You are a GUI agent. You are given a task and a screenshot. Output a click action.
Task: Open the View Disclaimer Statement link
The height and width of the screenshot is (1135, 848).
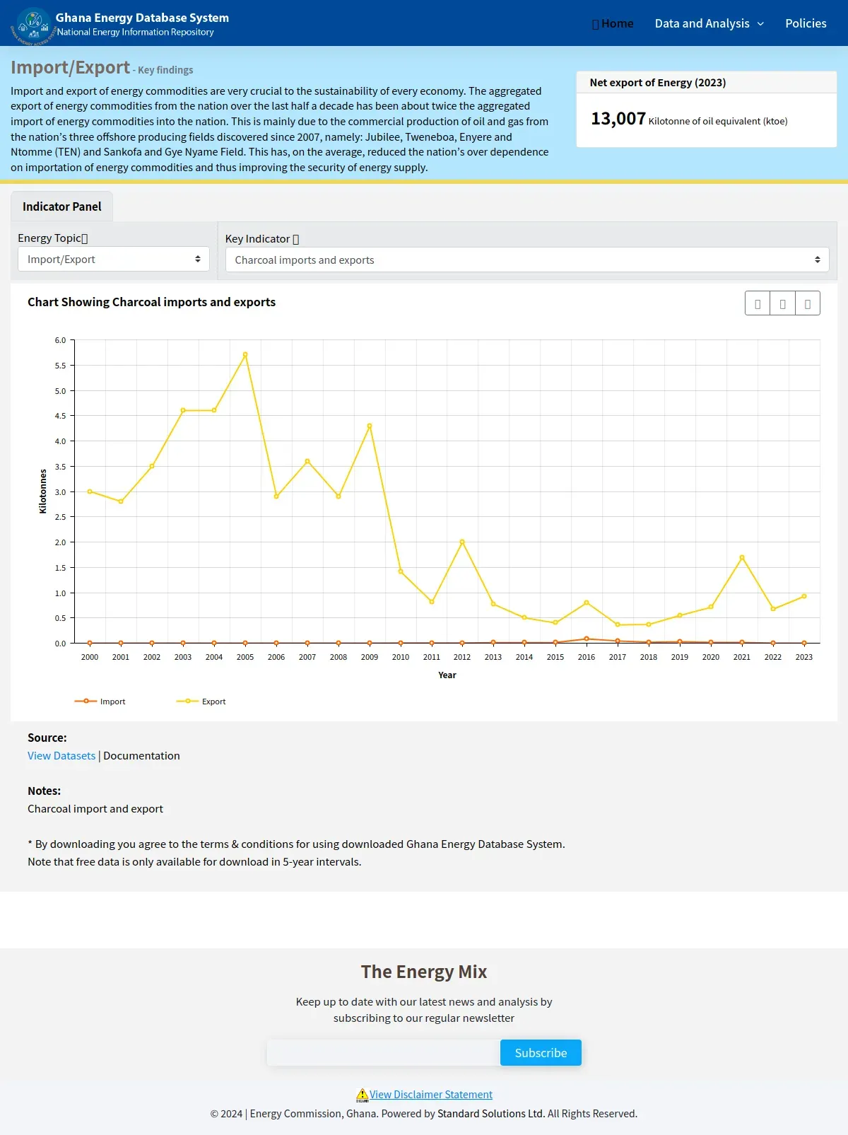coord(431,1095)
